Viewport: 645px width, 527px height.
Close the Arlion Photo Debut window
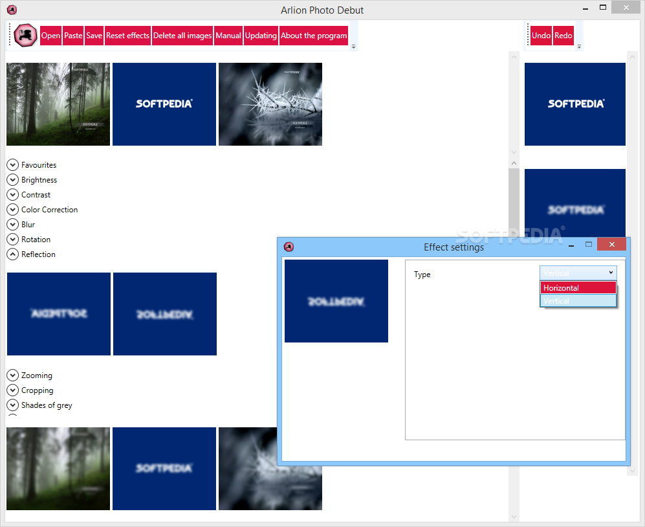(626, 7)
